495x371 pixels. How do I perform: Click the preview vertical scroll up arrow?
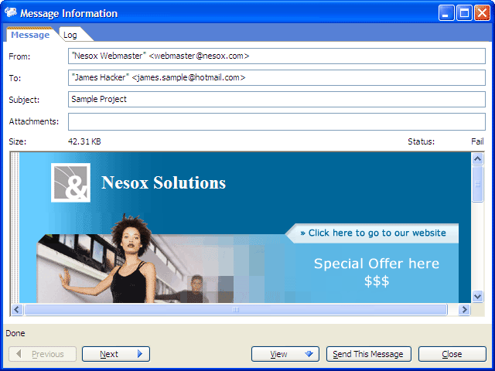(478, 159)
